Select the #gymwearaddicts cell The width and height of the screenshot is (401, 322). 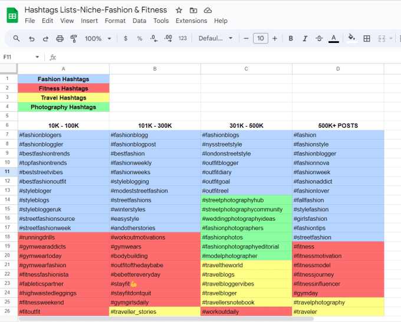[64, 247]
